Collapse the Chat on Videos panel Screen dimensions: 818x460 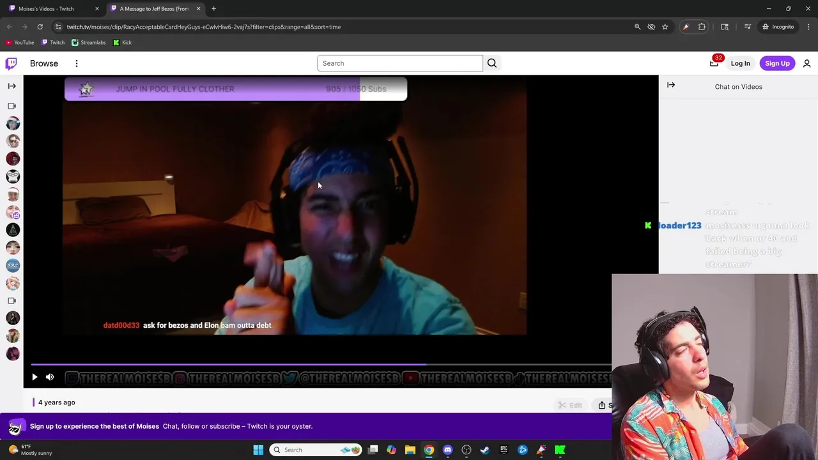pyautogui.click(x=671, y=85)
